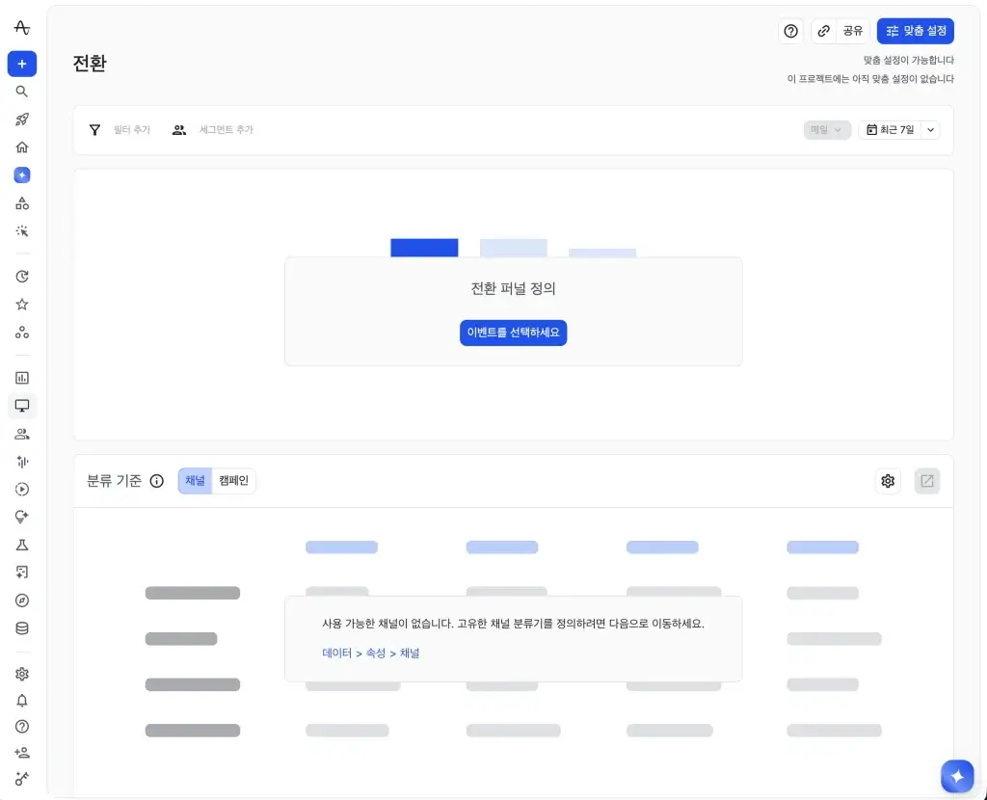Click the invite user plus-person icon

[22, 753]
